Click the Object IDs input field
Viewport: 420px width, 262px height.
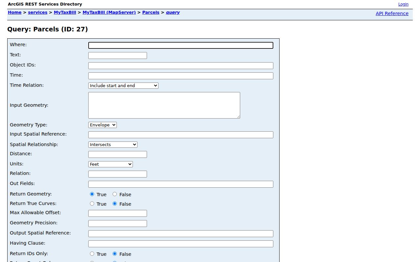(x=181, y=66)
